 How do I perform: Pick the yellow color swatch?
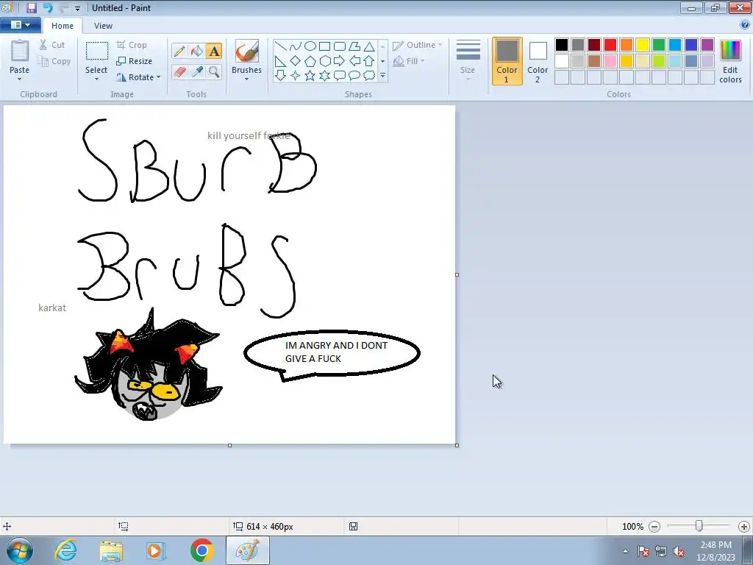pos(643,45)
